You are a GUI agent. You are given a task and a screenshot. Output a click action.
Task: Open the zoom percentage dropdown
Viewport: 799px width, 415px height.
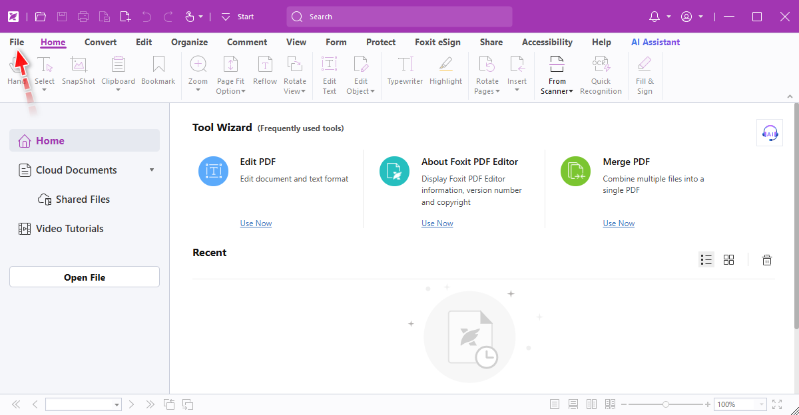(761, 404)
